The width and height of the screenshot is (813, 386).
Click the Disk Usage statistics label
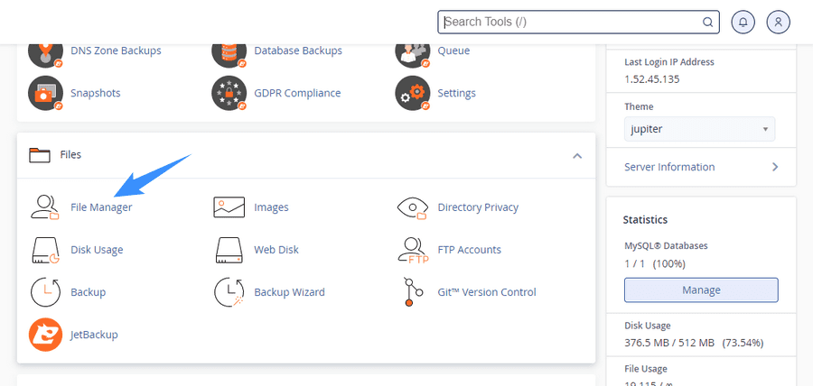pos(648,326)
